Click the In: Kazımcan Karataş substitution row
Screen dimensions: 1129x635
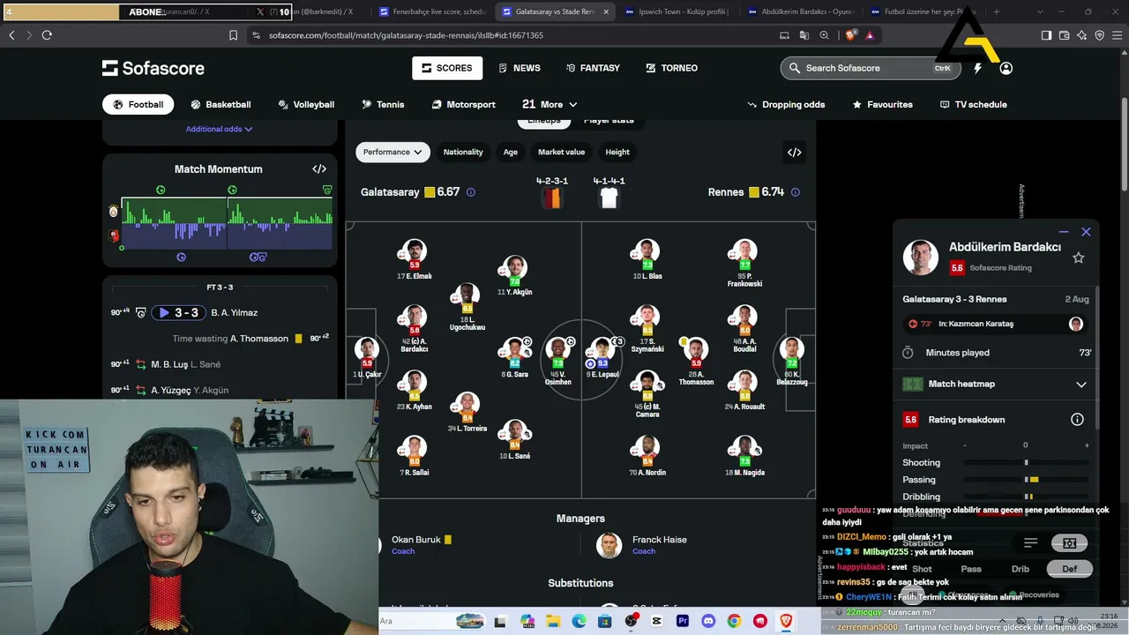[x=997, y=324]
